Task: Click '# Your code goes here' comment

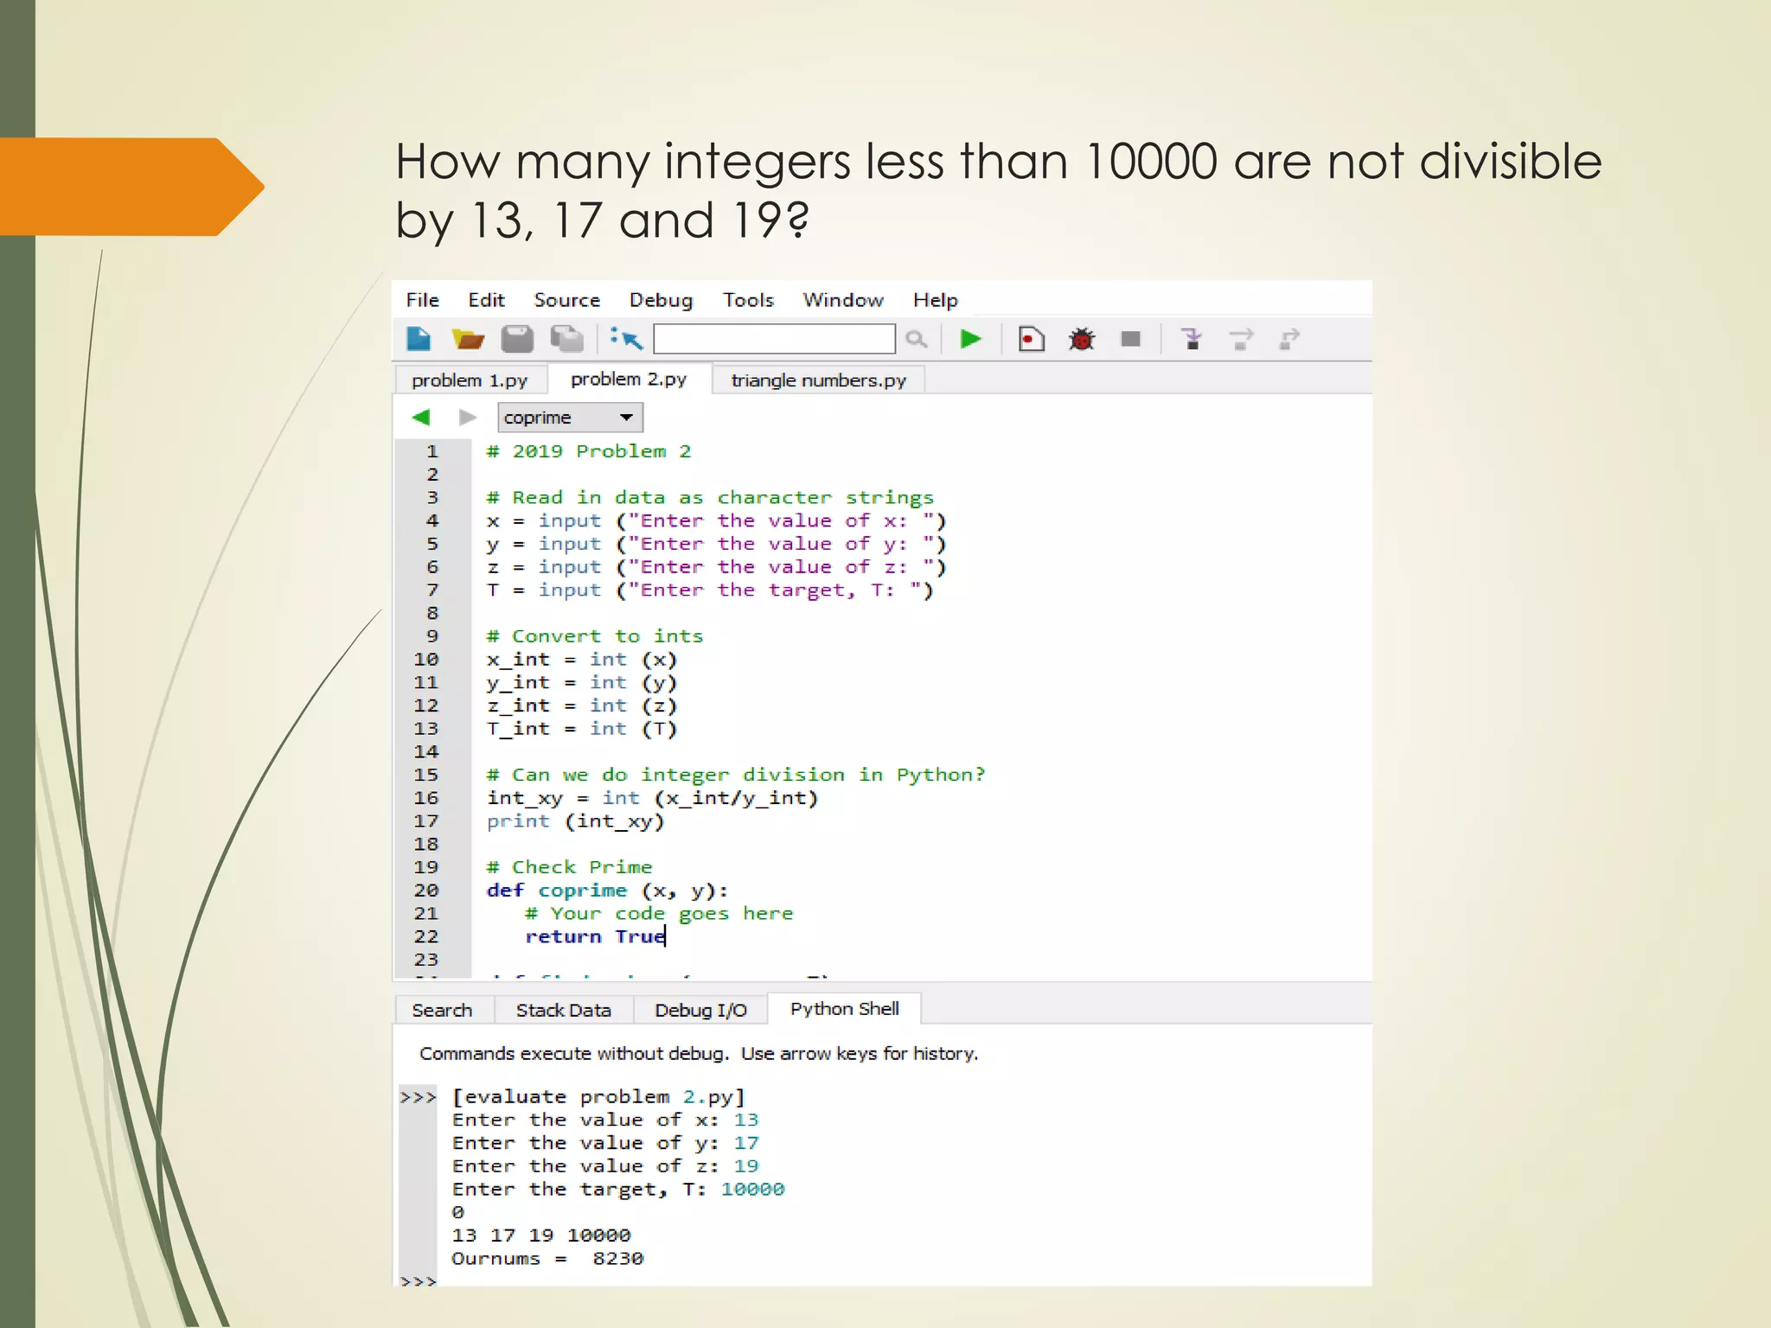Action: (659, 914)
